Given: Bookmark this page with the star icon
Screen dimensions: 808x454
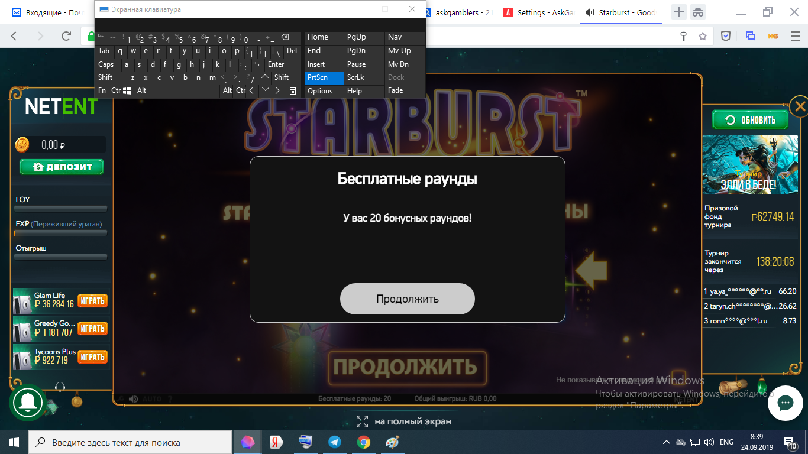Looking at the screenshot, I should (703, 36).
